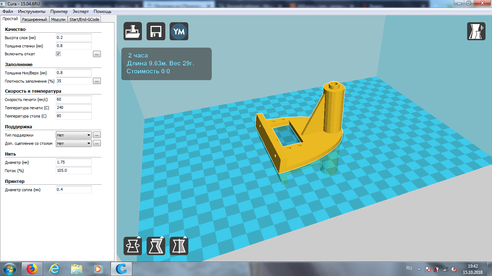Viewport: 492px width, 276px height.
Task: Open infill density ellipsis settings button
Action: point(97,81)
